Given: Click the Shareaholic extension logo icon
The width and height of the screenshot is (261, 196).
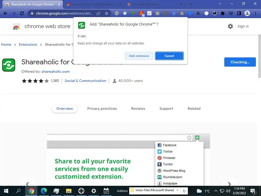Looking at the screenshot, I should pos(9,65).
